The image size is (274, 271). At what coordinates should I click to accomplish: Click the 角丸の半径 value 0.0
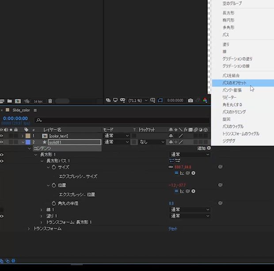pos(171,203)
